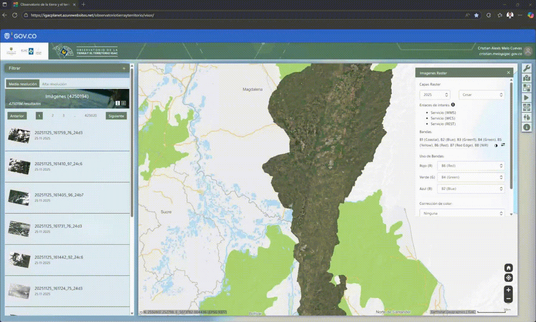536x322 pixels.
Task: Switch results to thumbnail card view
Action: pyautogui.click(x=118, y=103)
